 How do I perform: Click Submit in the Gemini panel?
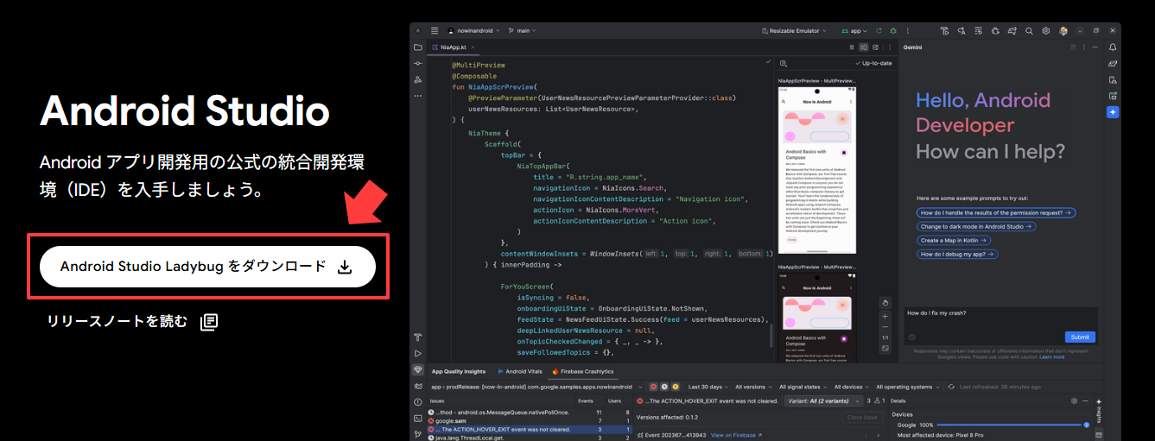click(x=1080, y=337)
